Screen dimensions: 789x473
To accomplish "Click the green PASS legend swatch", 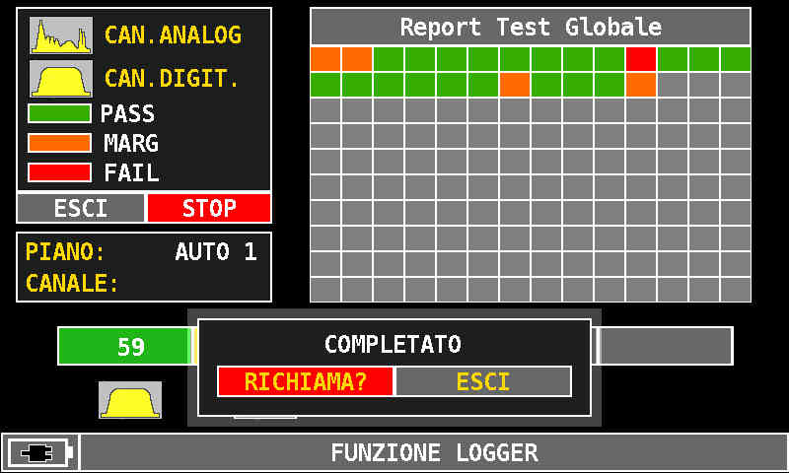I will [x=60, y=113].
